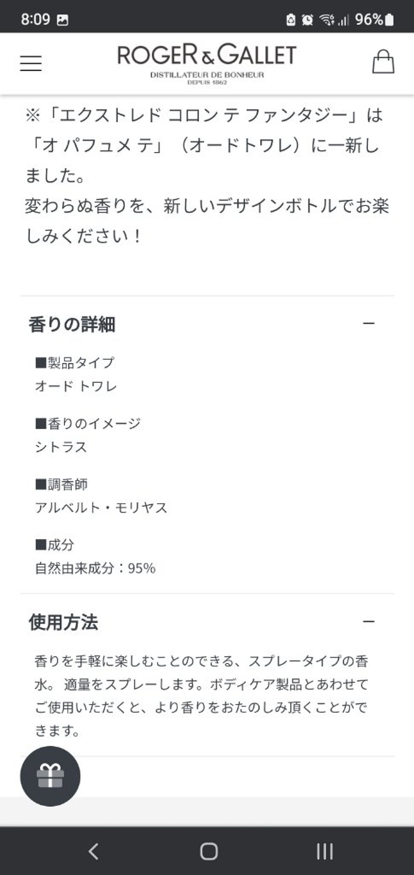Collapse 香りの詳細 using its minus icon
414x875 pixels.
point(368,324)
